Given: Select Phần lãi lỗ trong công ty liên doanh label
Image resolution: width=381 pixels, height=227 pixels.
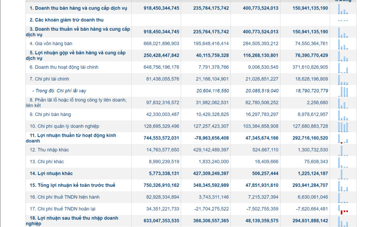Looking at the screenshot, I should pyautogui.click(x=76, y=103).
